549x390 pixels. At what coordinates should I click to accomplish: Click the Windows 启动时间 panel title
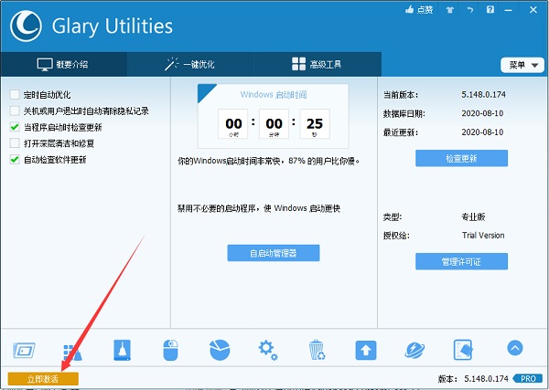[x=274, y=95]
